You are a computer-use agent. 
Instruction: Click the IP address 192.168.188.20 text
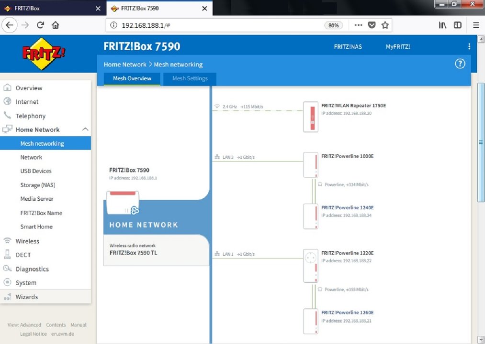tap(347, 113)
